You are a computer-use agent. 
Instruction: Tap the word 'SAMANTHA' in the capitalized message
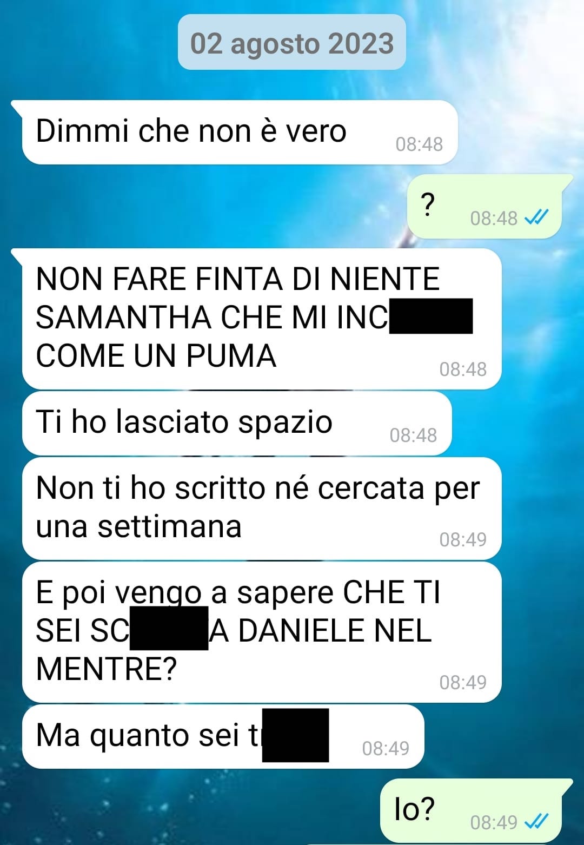point(123,318)
